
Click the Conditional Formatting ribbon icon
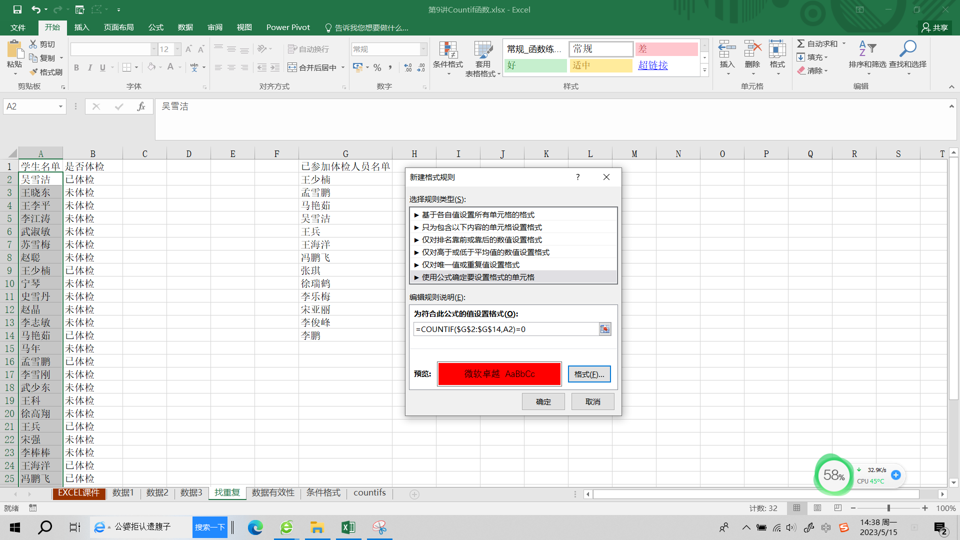447,50
